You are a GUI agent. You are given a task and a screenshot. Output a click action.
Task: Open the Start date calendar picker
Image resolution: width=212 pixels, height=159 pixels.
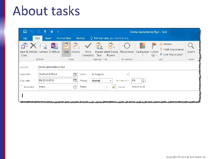(x=75, y=74)
